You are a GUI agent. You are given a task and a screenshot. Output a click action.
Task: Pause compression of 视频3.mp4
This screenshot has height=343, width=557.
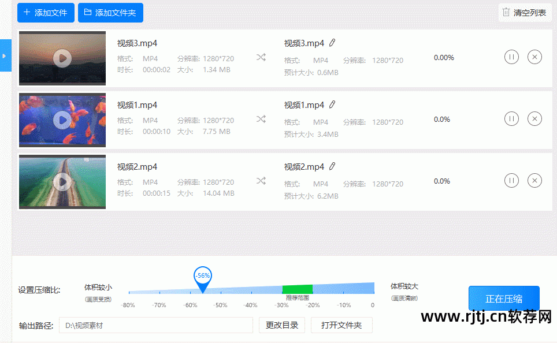[x=511, y=57]
